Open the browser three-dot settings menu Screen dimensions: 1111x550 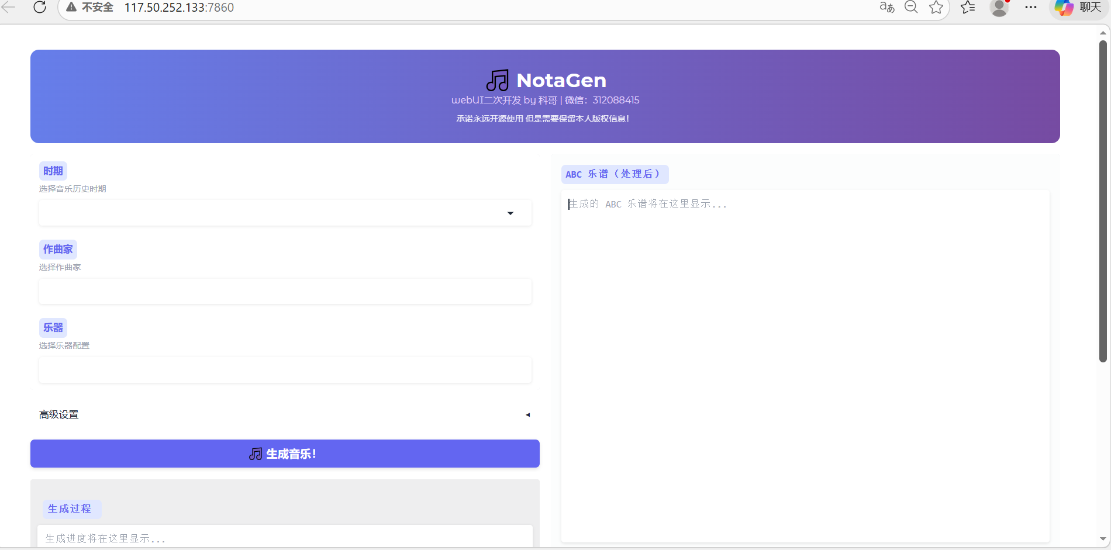pos(1031,8)
